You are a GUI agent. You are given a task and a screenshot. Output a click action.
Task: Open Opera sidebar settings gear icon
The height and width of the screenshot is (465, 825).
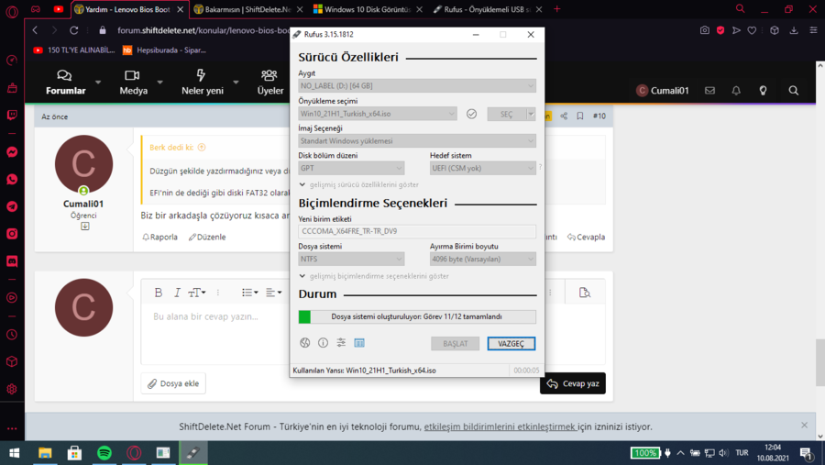click(12, 389)
